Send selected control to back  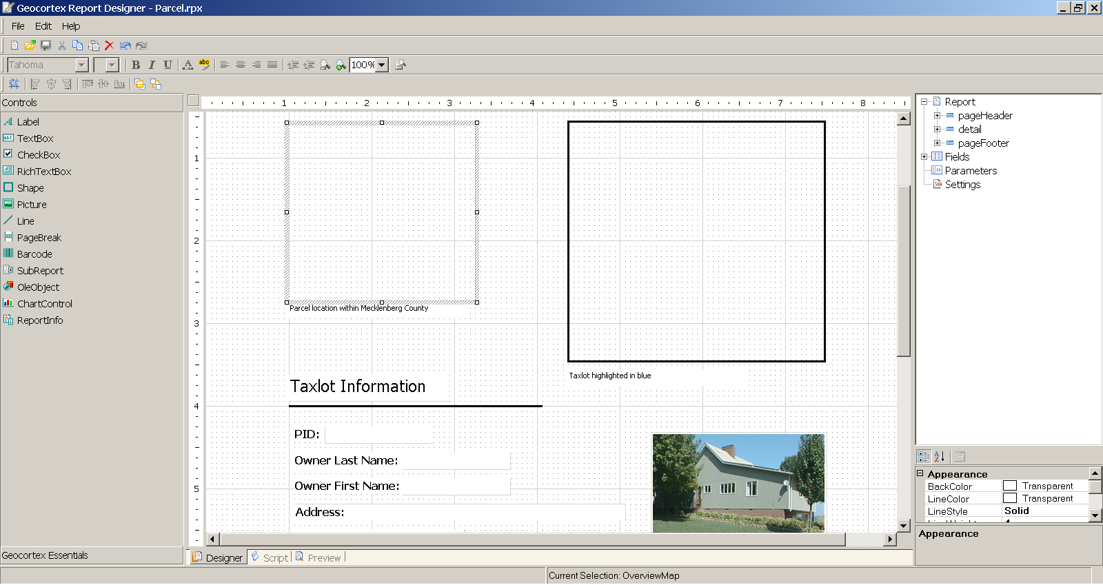pyautogui.click(x=156, y=84)
